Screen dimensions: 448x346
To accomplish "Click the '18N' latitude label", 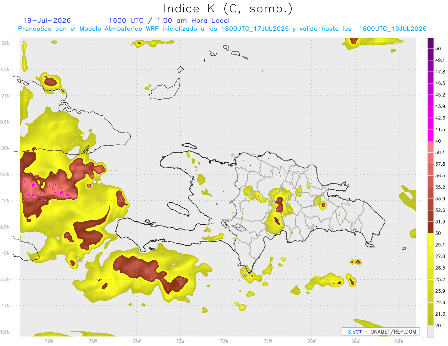I will (x=6, y=253).
